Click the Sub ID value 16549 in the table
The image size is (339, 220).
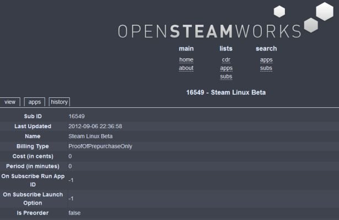click(x=77, y=117)
